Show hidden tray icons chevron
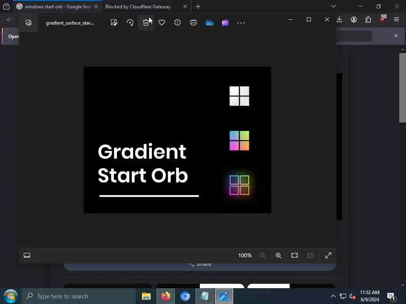The height and width of the screenshot is (304, 406). [333, 296]
